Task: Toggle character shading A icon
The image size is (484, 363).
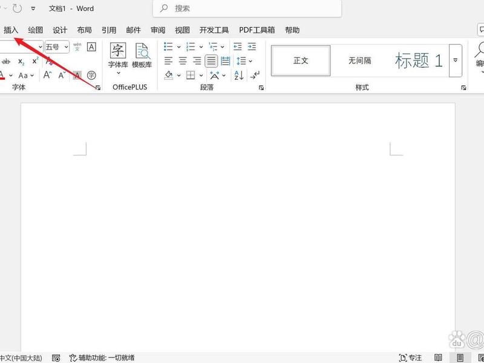Action: pos(77,75)
